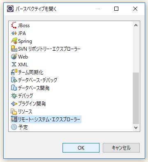
Task: Close the パースペクティブを開く dialog
Action: coord(135,9)
